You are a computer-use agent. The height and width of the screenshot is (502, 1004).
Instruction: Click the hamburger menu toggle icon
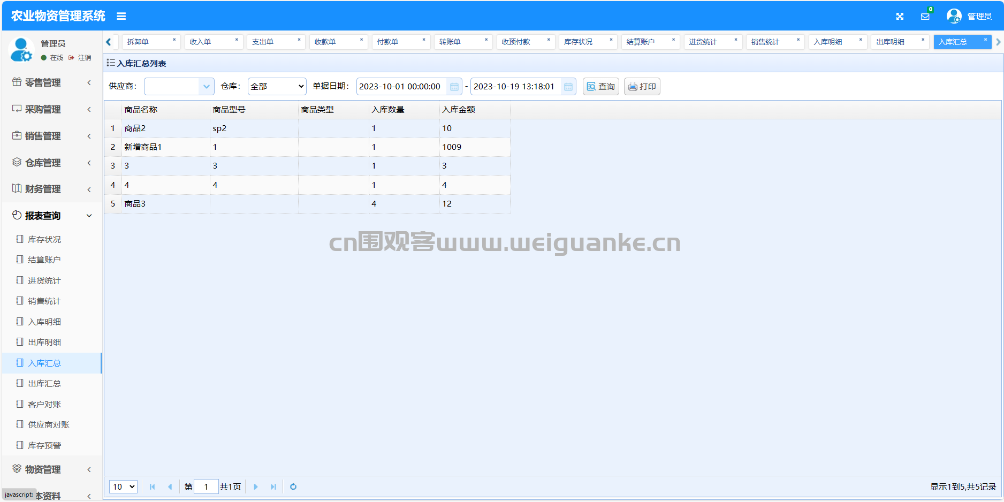[x=121, y=17]
